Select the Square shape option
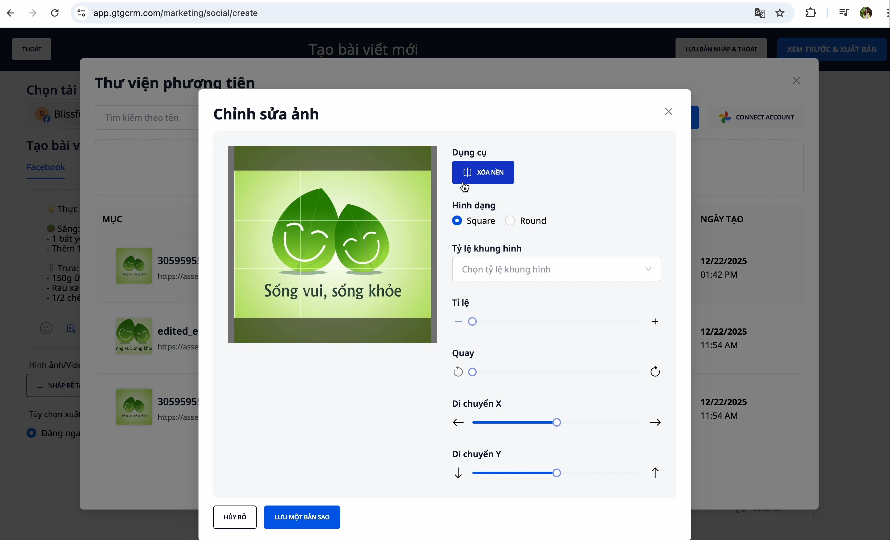 (x=457, y=221)
